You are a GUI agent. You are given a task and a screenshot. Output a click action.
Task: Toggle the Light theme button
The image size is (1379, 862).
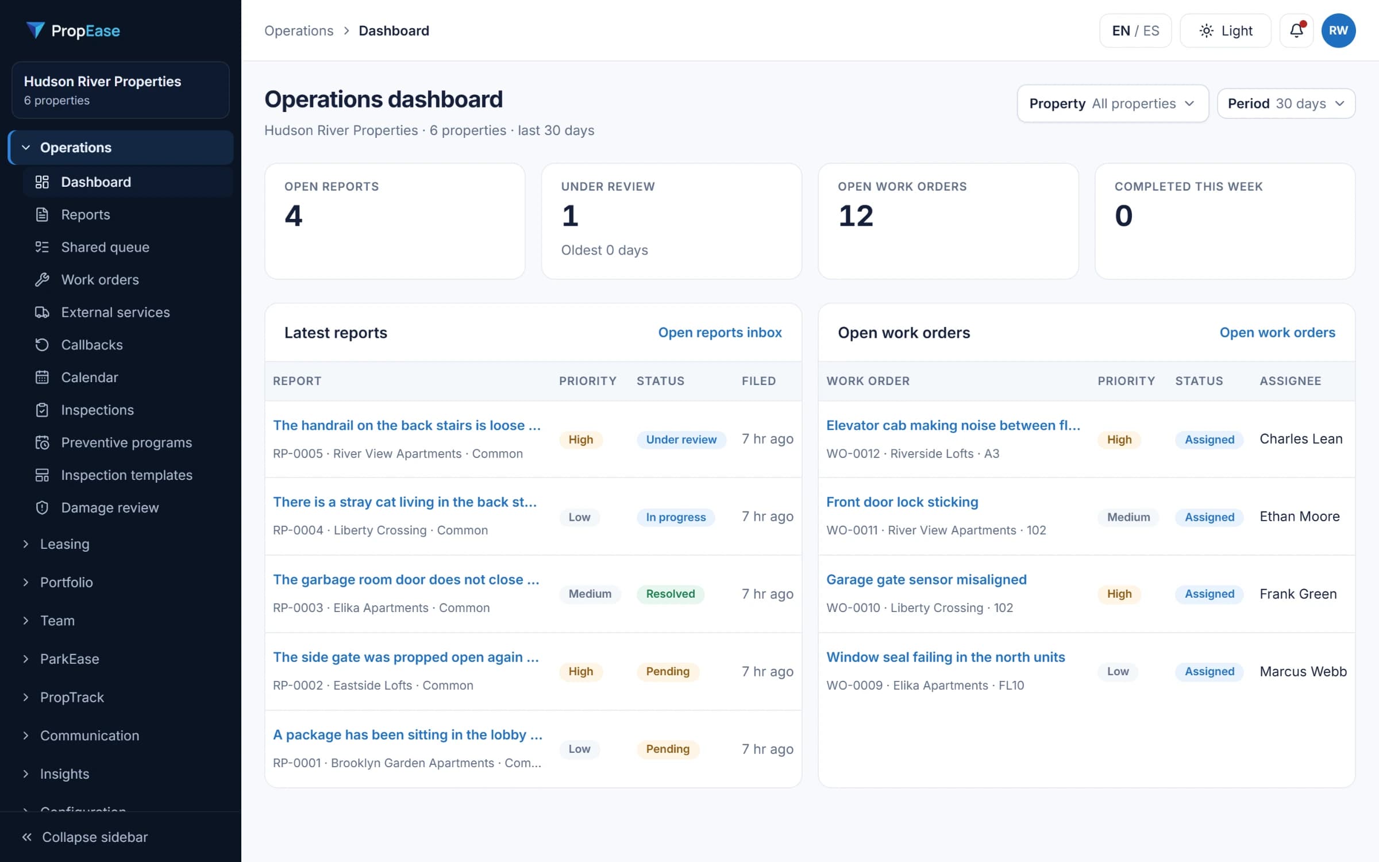point(1225,30)
